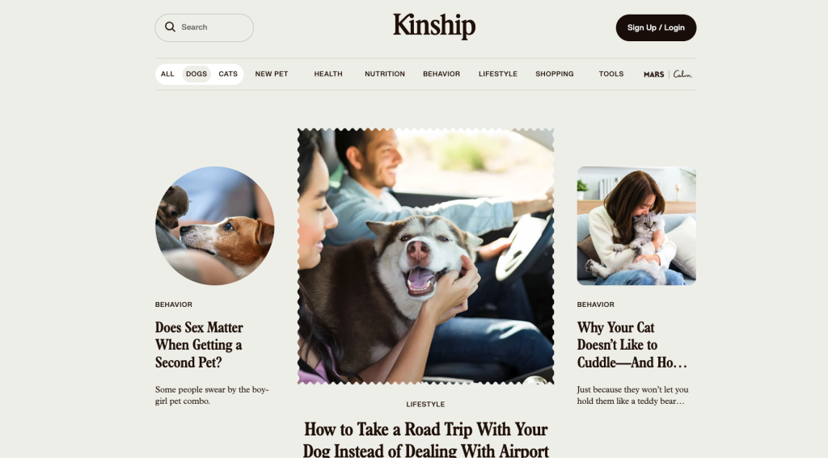Open the Kinship logo homepage

click(434, 27)
